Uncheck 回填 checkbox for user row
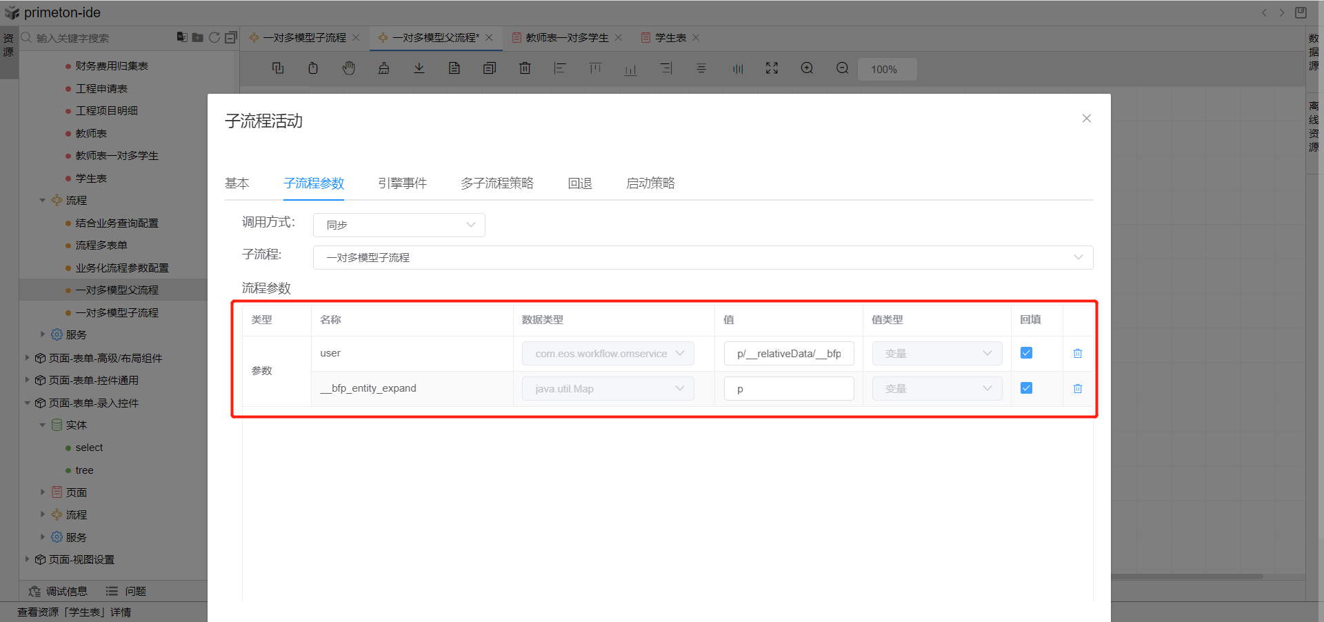 pyautogui.click(x=1026, y=353)
